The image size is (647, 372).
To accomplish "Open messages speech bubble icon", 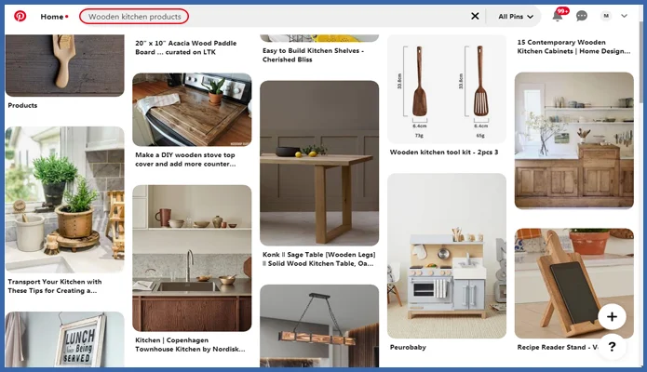I will (582, 16).
